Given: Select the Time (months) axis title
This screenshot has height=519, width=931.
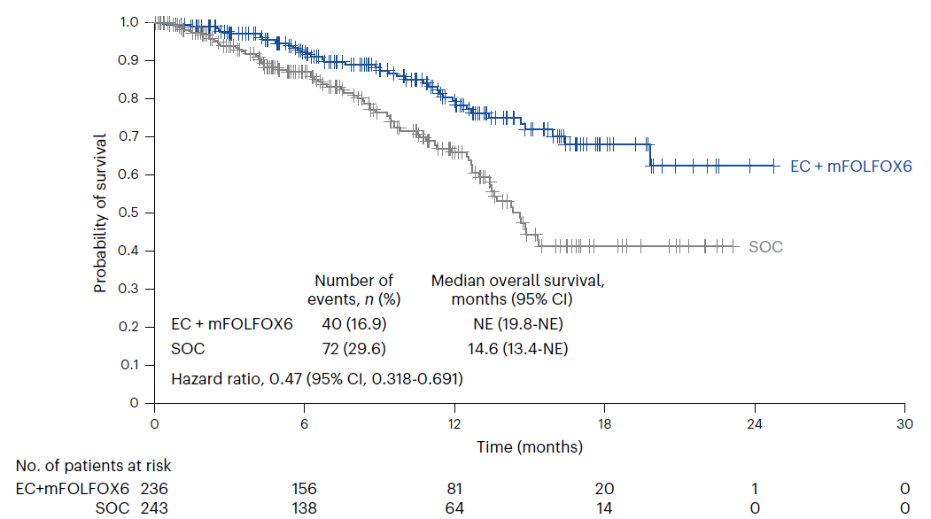Looking at the screenshot, I should pyautogui.click(x=530, y=447).
